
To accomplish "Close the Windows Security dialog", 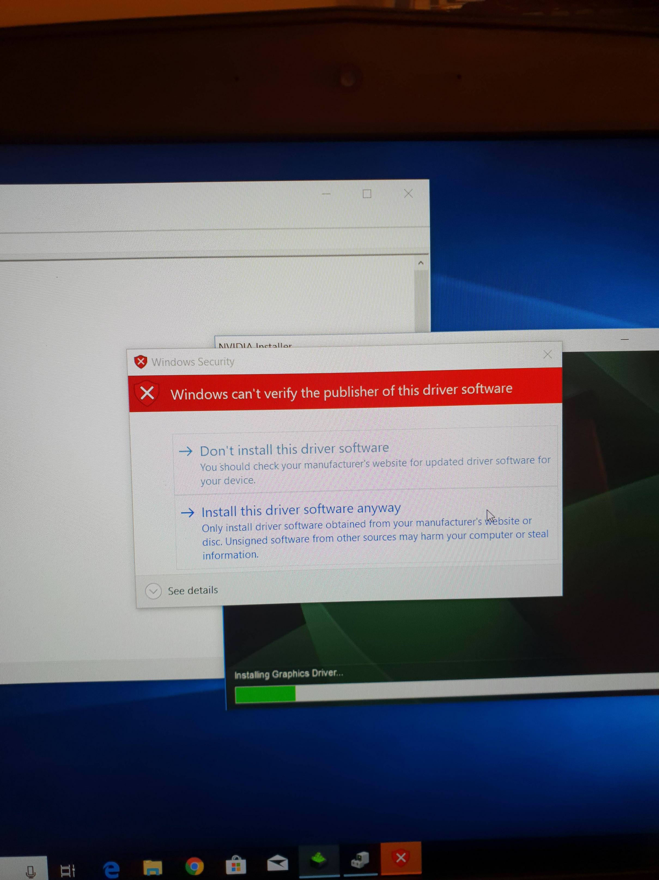I will click(547, 354).
